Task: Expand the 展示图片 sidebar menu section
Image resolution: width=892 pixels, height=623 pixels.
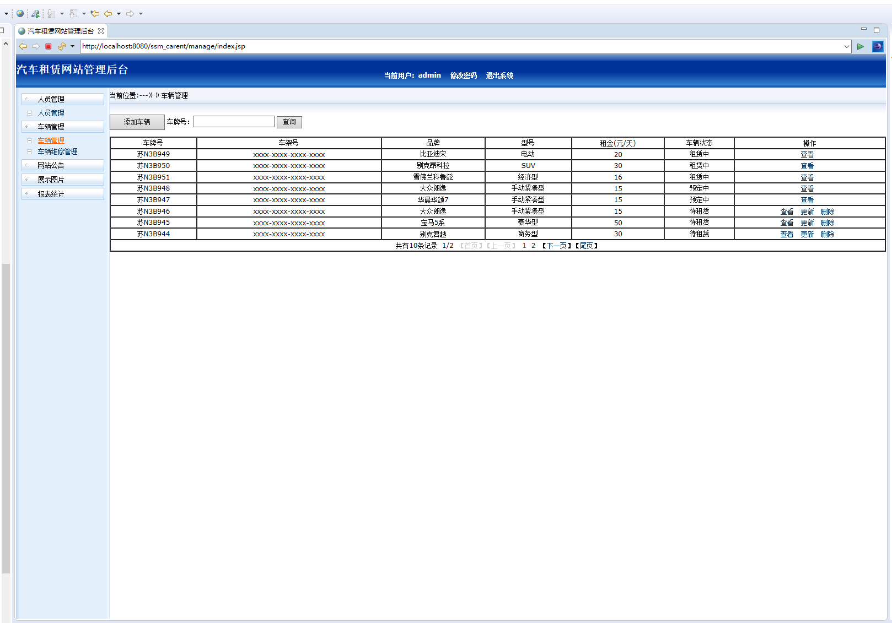Action: (x=63, y=180)
